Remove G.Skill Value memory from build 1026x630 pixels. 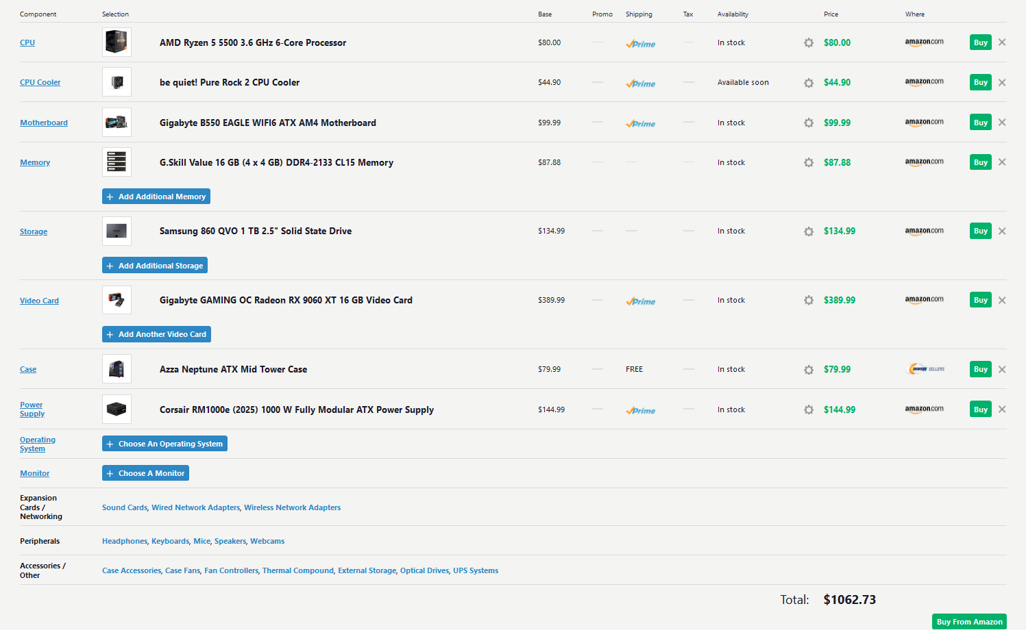tap(1002, 162)
